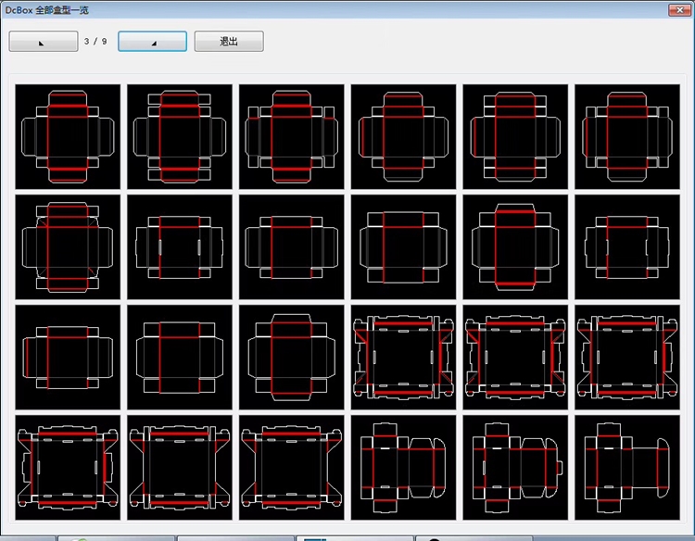Image resolution: width=695 pixels, height=541 pixels.
Task: Select fourth-row, sixth-column carton template
Action: coord(627,468)
